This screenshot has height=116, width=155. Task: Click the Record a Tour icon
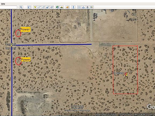(x=52, y=7)
